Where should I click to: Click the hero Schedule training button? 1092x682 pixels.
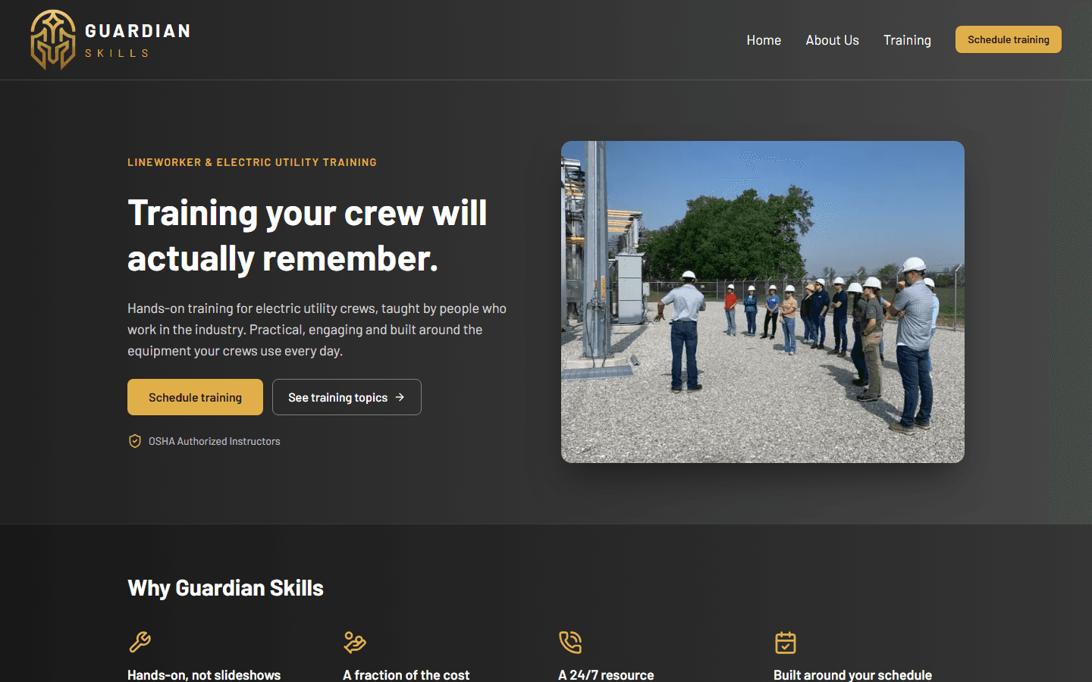point(195,397)
